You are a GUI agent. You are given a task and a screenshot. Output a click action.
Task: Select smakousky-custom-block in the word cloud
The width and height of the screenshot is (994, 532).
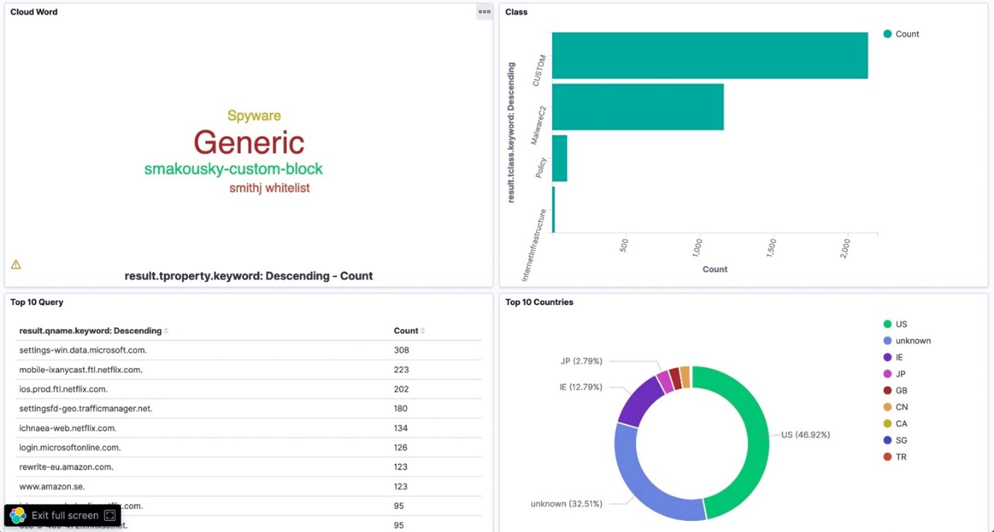coord(234,169)
